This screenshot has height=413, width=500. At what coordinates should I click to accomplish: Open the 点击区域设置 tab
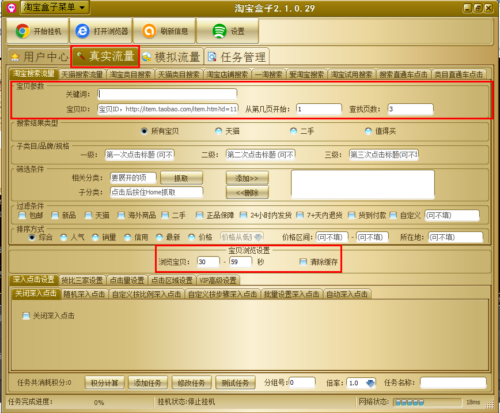tap(172, 280)
